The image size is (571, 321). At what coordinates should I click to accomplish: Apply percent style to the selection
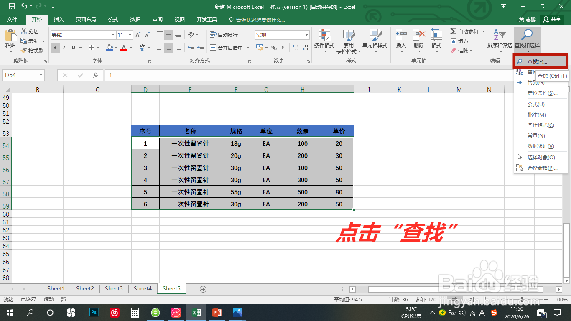[274, 47]
